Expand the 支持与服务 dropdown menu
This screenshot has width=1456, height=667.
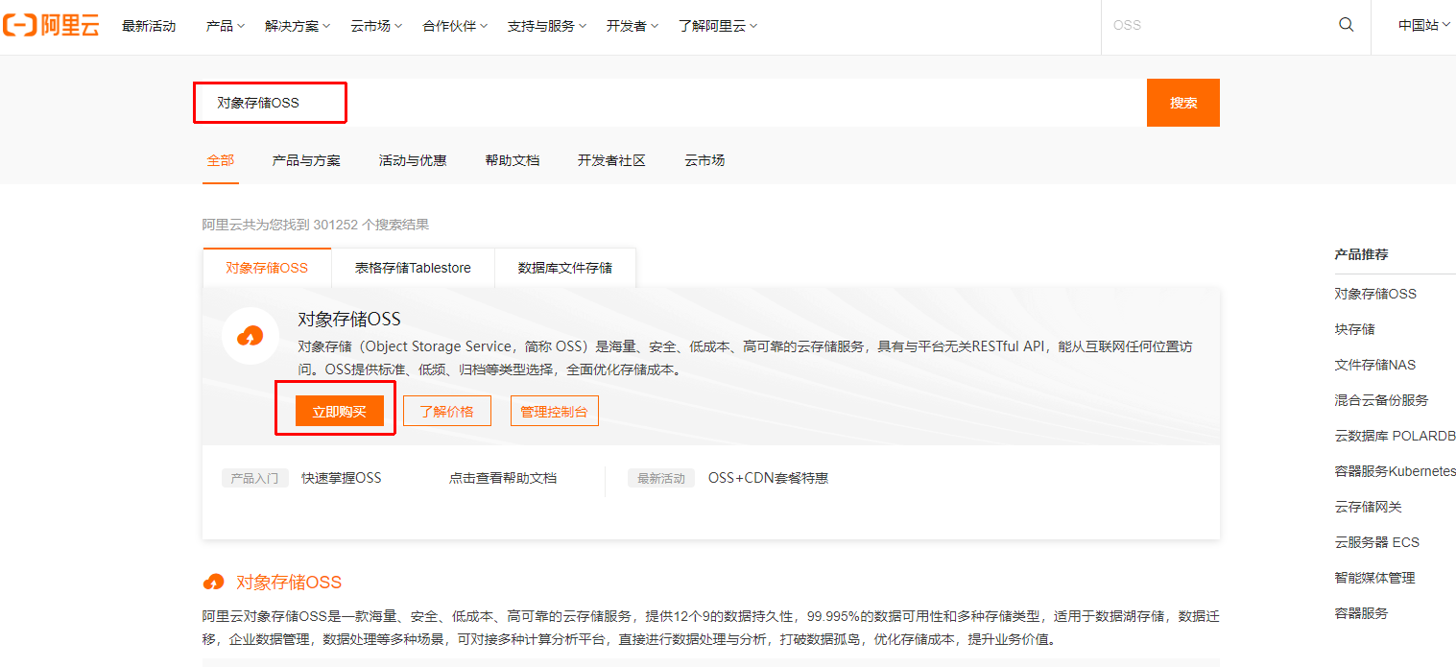(x=547, y=26)
